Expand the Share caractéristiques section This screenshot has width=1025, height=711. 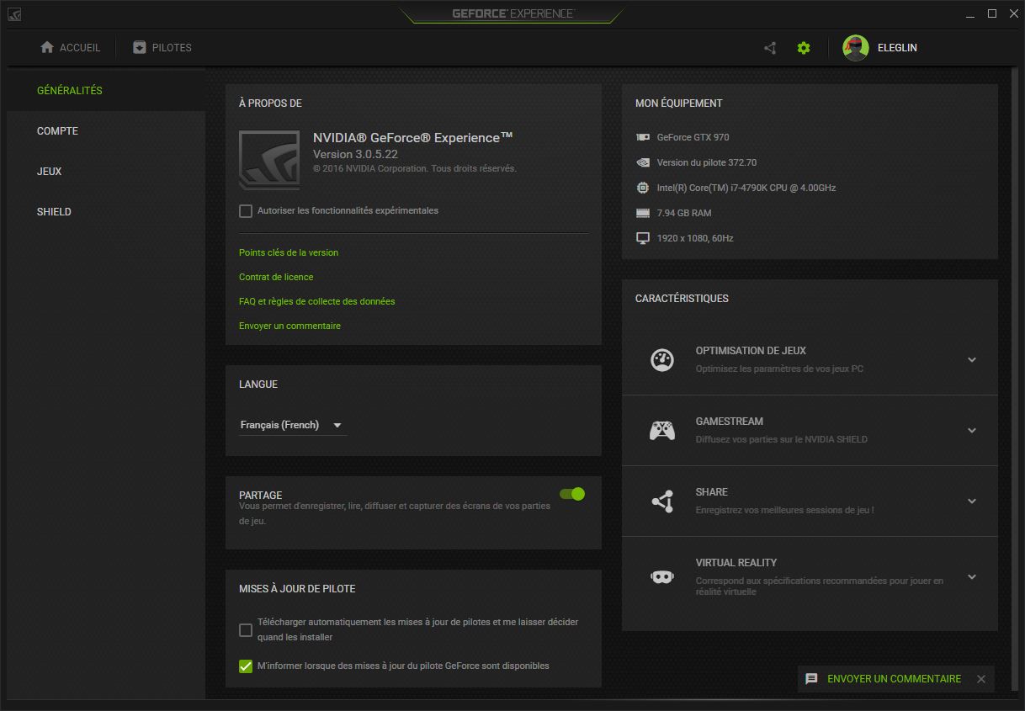[x=972, y=501]
